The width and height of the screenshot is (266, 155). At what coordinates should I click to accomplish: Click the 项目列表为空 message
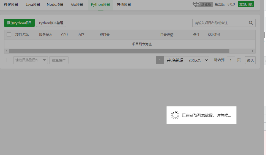coord(142,44)
